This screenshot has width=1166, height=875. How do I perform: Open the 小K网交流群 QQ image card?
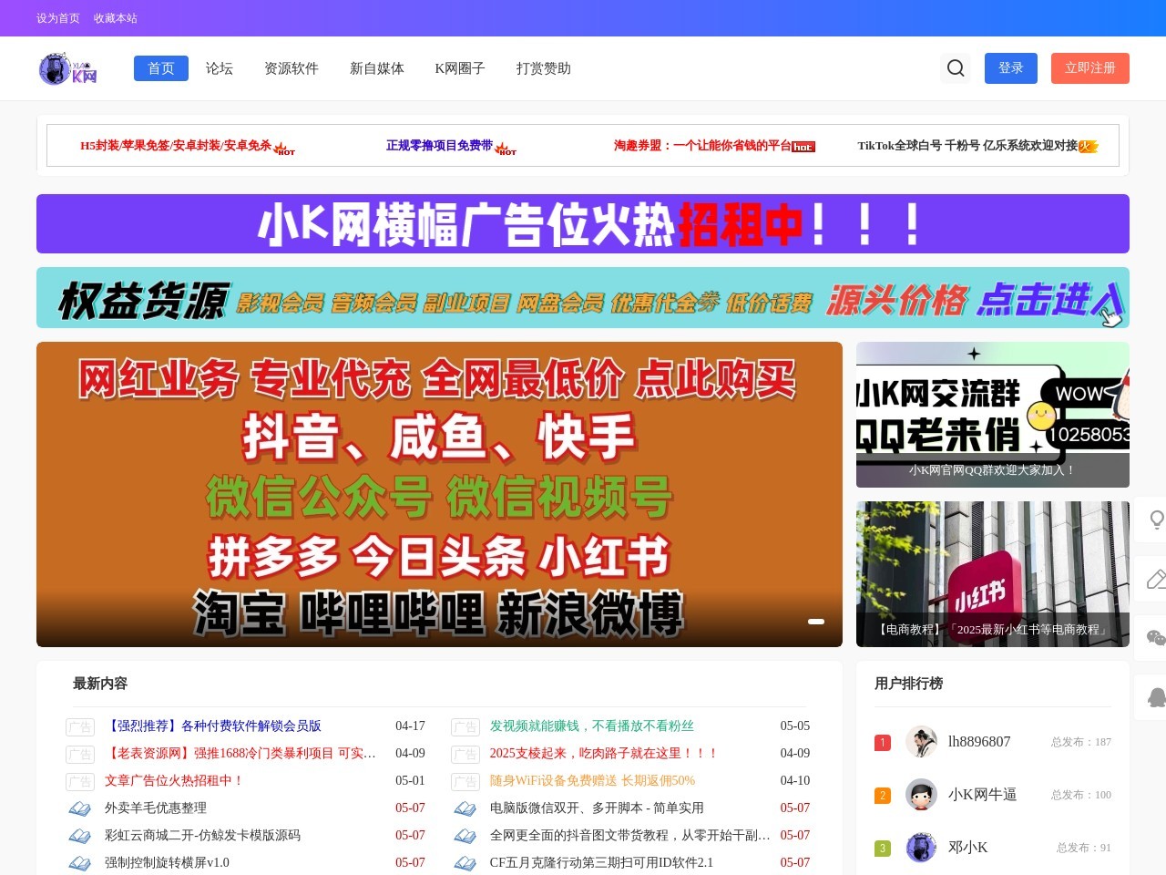coord(993,415)
